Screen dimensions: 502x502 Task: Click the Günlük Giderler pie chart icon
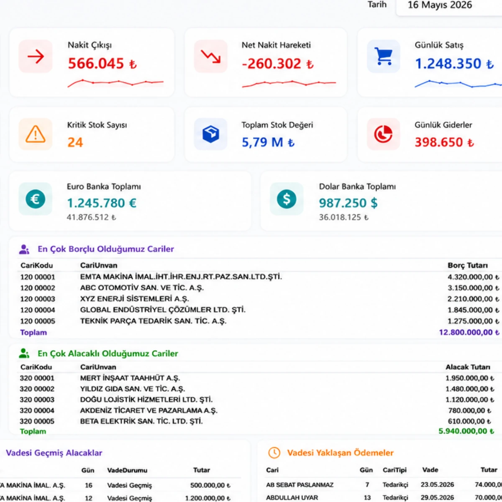click(384, 134)
